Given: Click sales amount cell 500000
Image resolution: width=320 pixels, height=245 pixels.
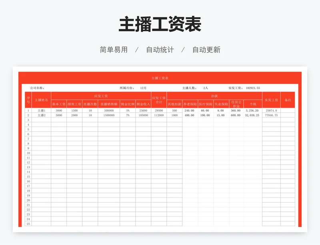Looking at the screenshot, I should pyautogui.click(x=109, y=110).
